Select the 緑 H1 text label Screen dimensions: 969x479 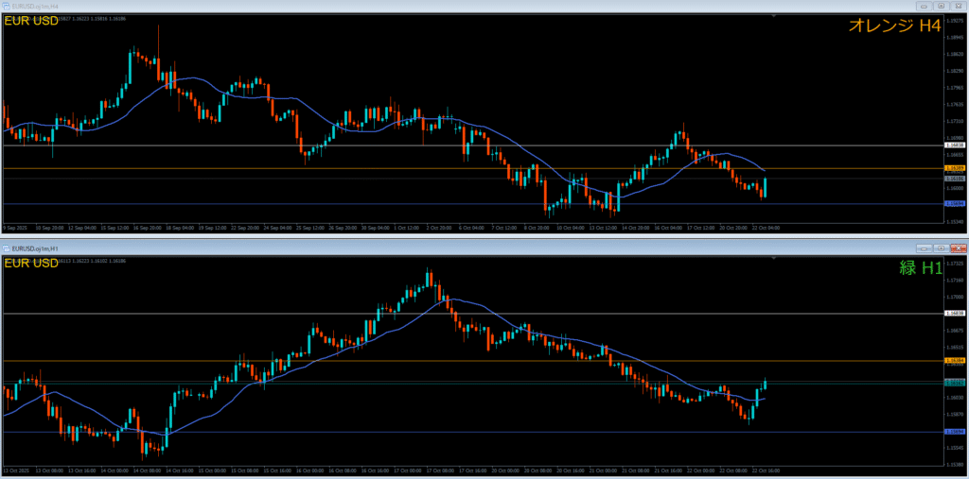[918, 268]
